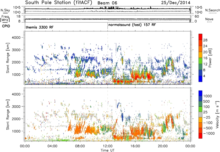220x152 pixels.
Task: Click the 'Nave' legend label
Action: pyautogui.click(x=209, y=19)
